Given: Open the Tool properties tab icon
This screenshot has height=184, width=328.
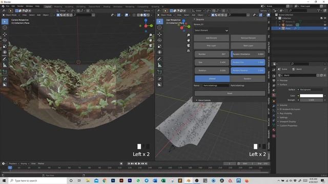Looking at the screenshot, I should (x=274, y=70).
